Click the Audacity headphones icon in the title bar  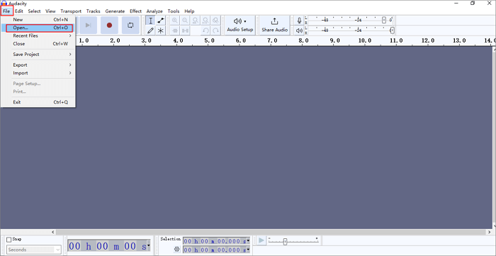tap(4, 3)
